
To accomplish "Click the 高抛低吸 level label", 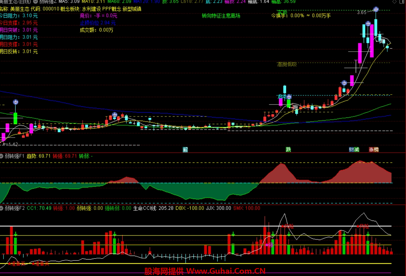I will pos(287,64).
